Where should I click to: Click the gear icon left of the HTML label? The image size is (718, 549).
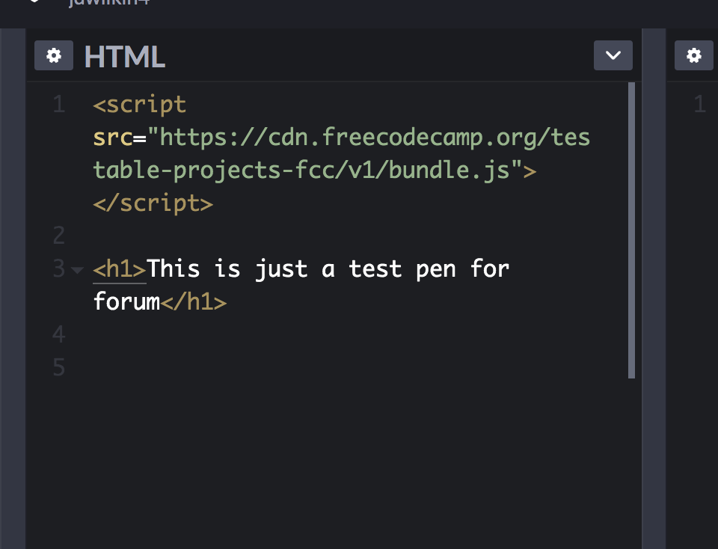(53, 55)
